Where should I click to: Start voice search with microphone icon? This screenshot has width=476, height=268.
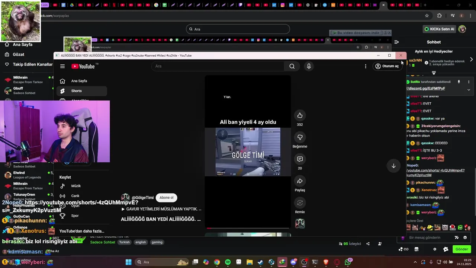pos(309,66)
